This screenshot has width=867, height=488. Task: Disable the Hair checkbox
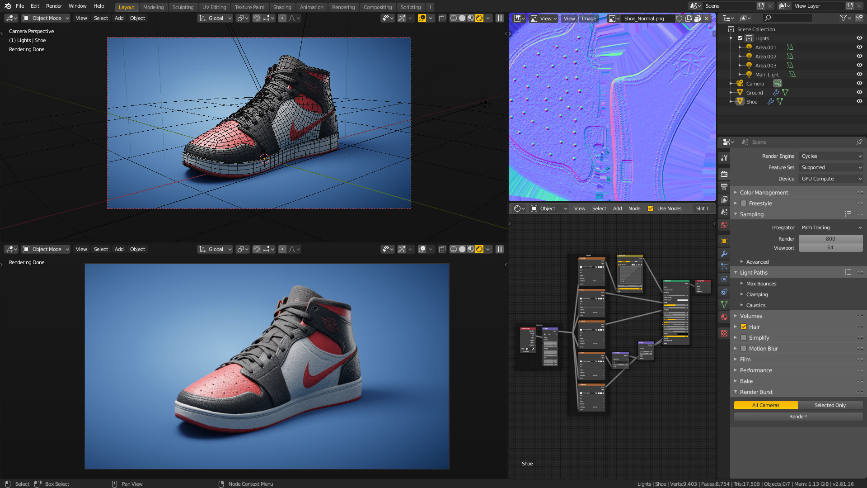[x=744, y=327]
